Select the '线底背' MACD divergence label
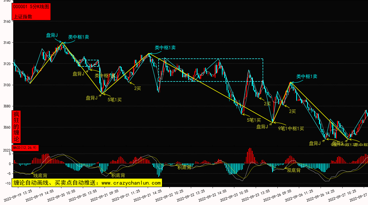 pyautogui.click(x=40, y=175)
